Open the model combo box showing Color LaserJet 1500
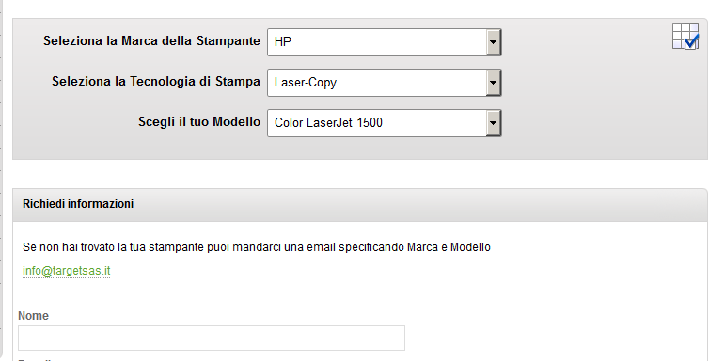 (385, 123)
